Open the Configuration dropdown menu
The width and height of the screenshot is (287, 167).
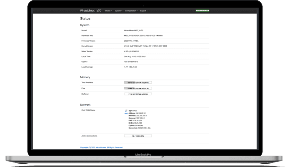[x=131, y=11]
